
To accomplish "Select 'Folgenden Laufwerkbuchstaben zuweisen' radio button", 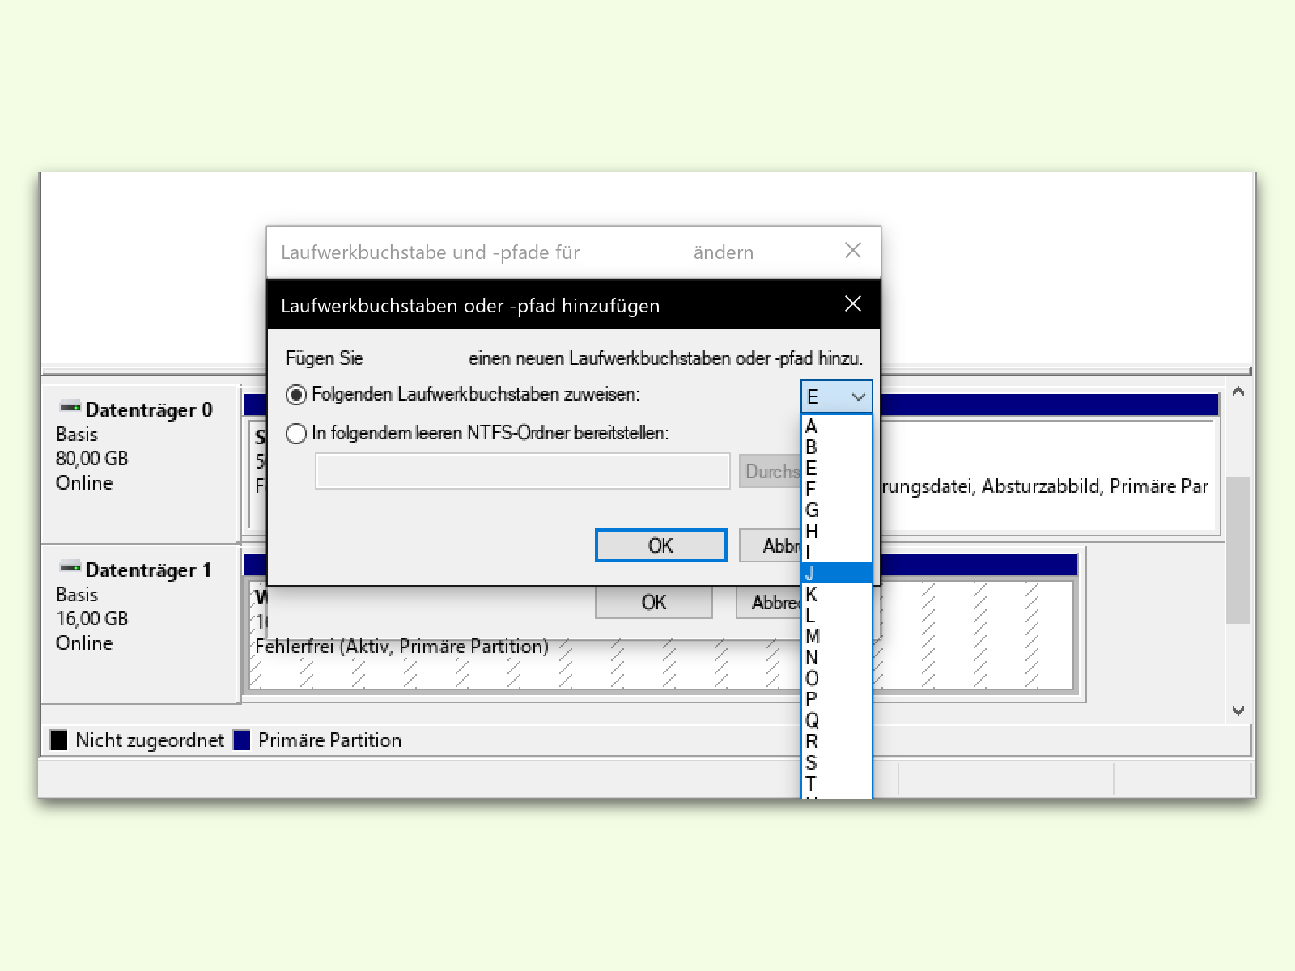I will [x=296, y=395].
